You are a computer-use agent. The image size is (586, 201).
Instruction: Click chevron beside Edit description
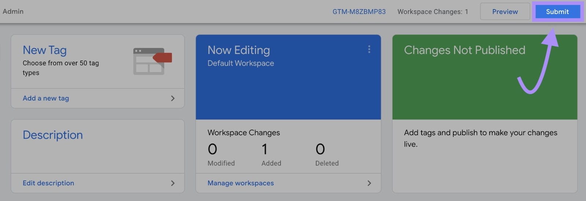(173, 183)
